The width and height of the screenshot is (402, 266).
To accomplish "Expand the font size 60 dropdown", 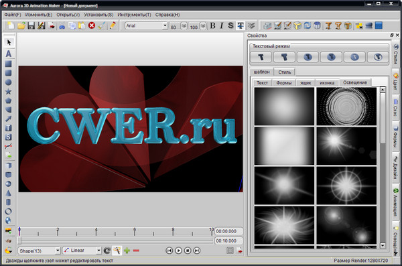I will coord(184,26).
